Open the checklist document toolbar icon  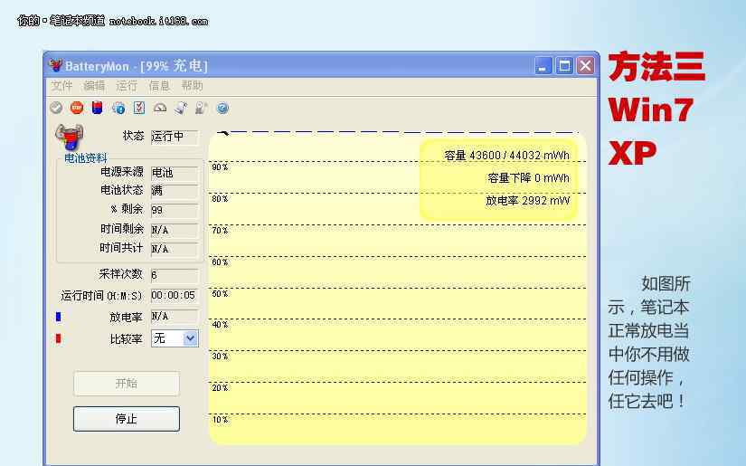tap(139, 108)
